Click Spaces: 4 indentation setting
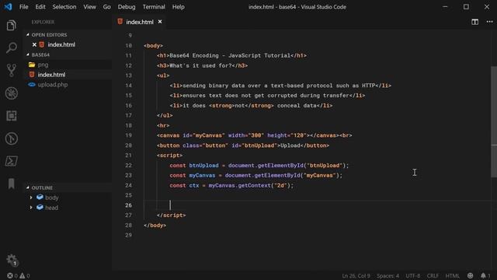The height and width of the screenshot is (280, 497). [x=388, y=275]
